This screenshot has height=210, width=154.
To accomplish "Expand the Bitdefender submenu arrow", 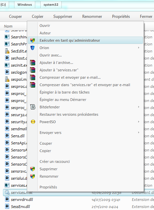I will pos(139,107).
